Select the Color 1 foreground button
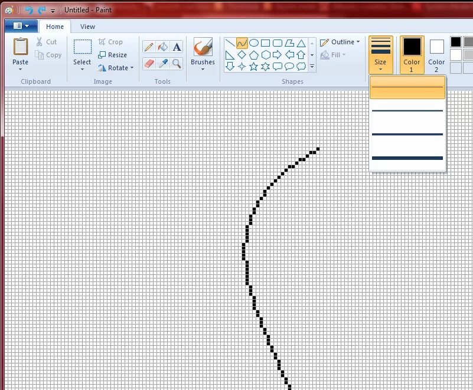Image resolution: width=473 pixels, height=390 pixels. click(412, 54)
